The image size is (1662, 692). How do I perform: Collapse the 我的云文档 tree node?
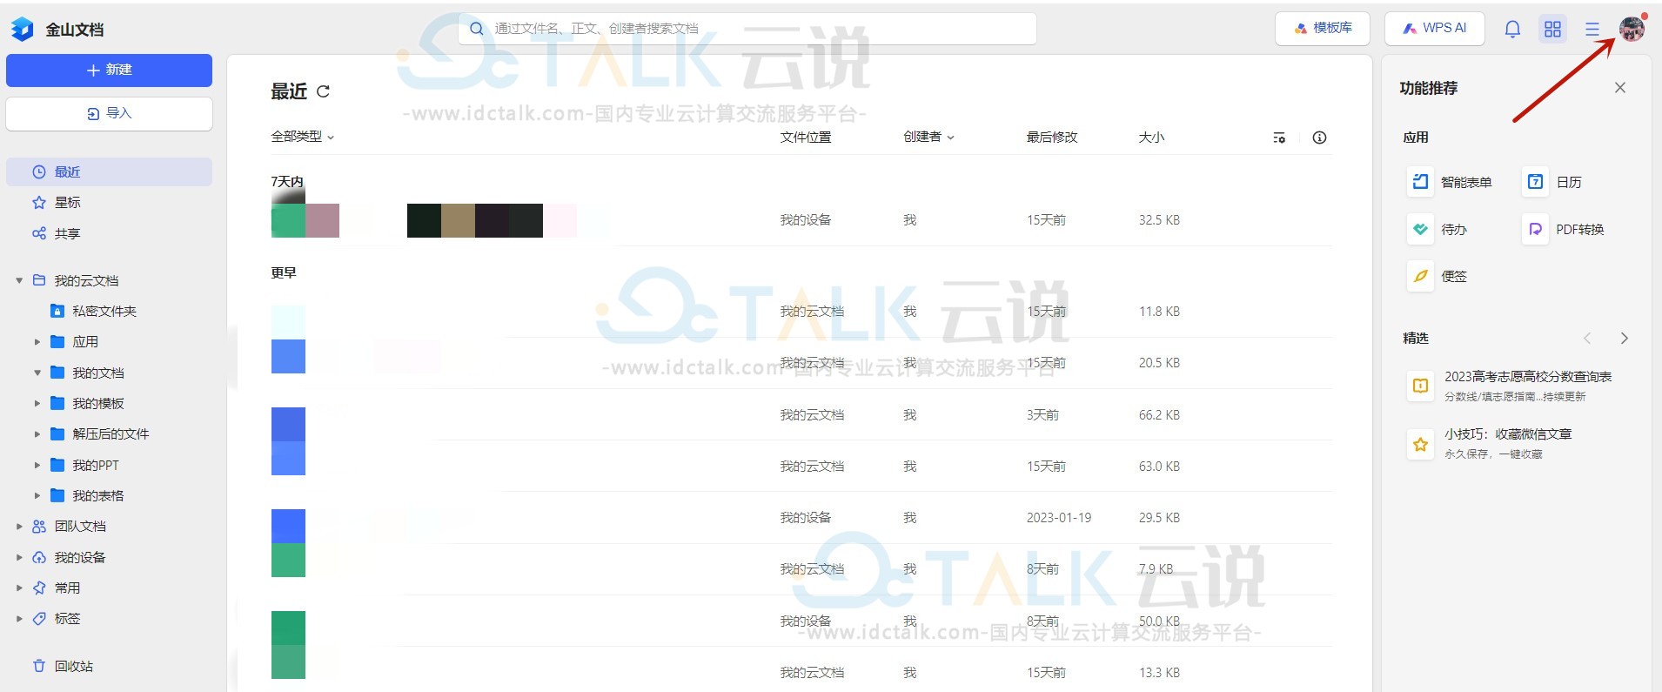[19, 280]
